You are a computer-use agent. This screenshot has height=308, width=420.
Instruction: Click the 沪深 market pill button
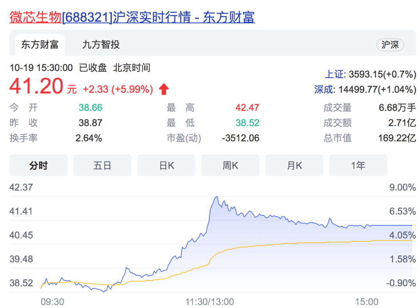click(x=390, y=45)
